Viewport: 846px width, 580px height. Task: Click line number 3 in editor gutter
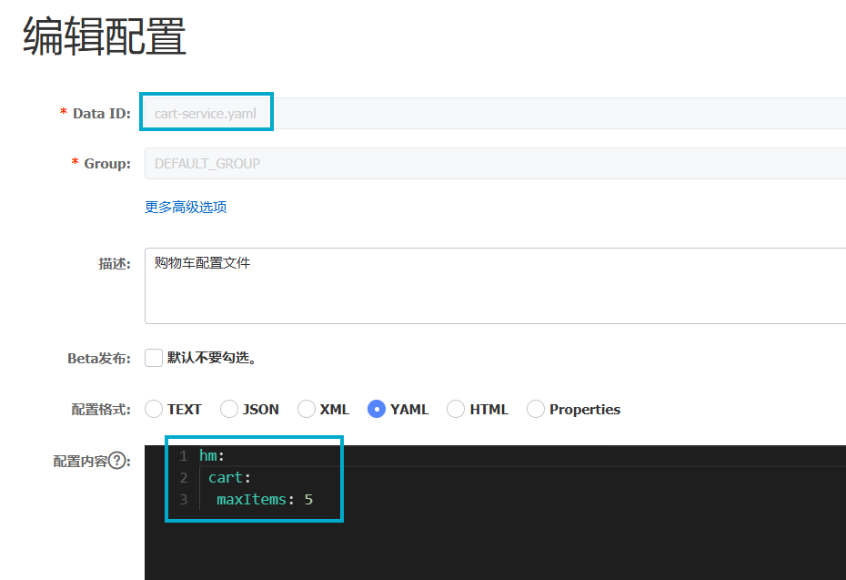coord(184,500)
